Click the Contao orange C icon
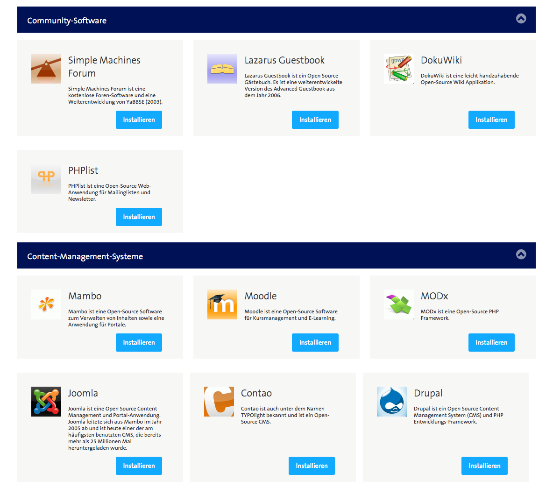 (219, 402)
